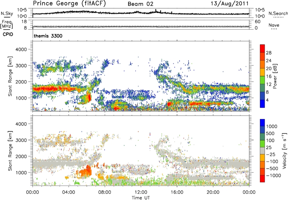This screenshot has height=200, width=288.
Task: Click the red bottom segment of velocity colorbar
Action: click(x=262, y=179)
